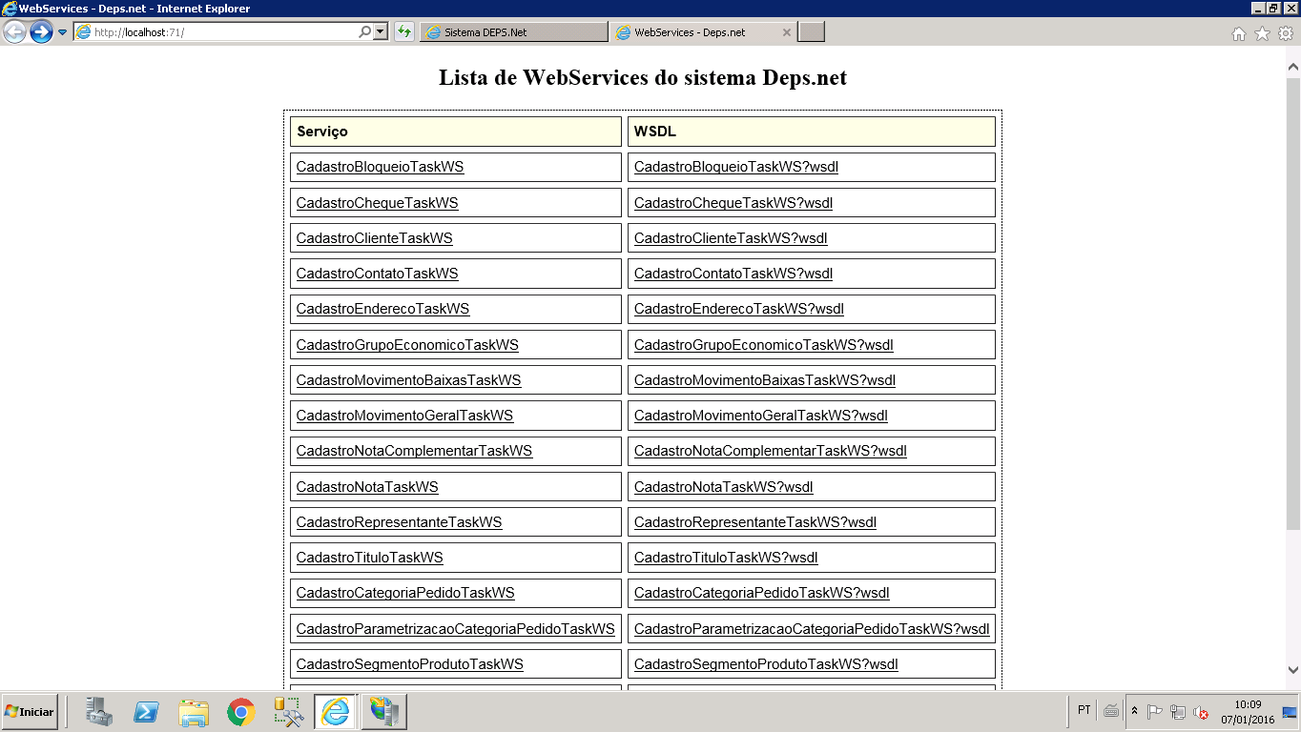Open CadastroRepresentanteTaskWS service link
Image resolution: width=1301 pixels, height=732 pixels.
(x=399, y=522)
